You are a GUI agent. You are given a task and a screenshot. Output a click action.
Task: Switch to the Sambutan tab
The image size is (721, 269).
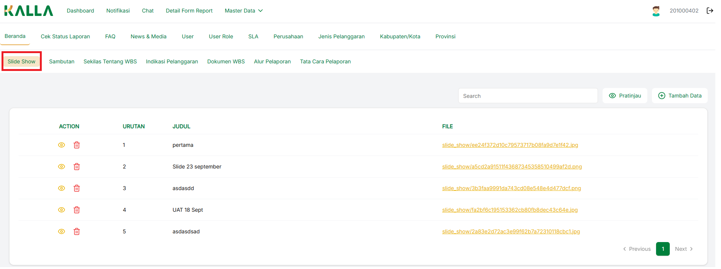coord(62,61)
